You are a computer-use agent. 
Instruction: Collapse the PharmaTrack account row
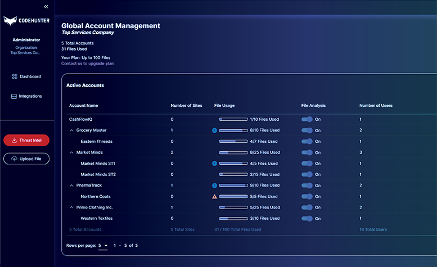(71, 185)
